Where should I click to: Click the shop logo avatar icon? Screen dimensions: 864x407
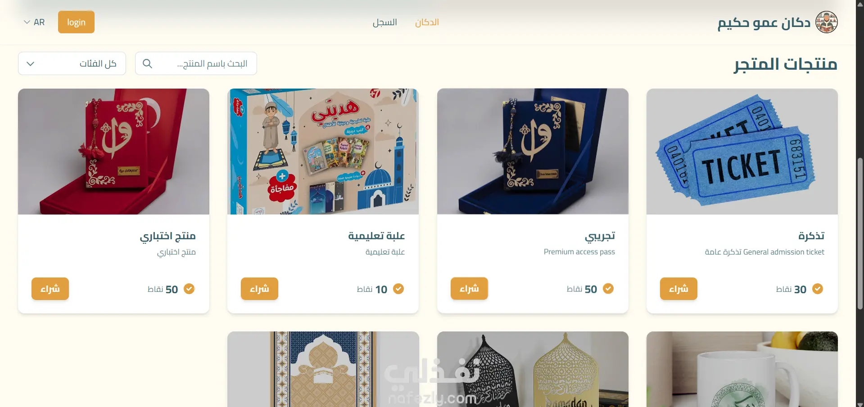click(827, 22)
